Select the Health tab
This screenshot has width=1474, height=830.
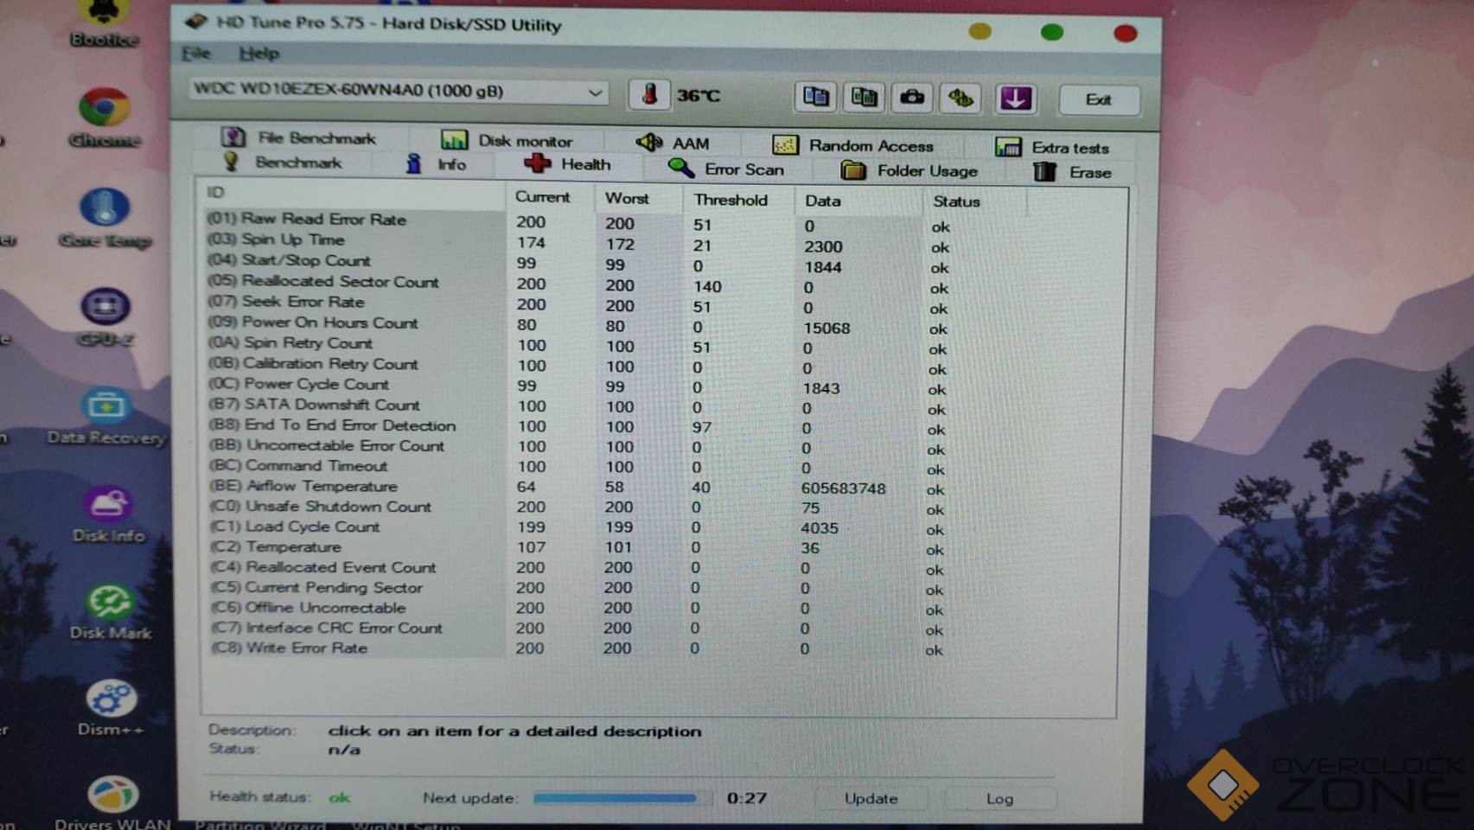(567, 164)
